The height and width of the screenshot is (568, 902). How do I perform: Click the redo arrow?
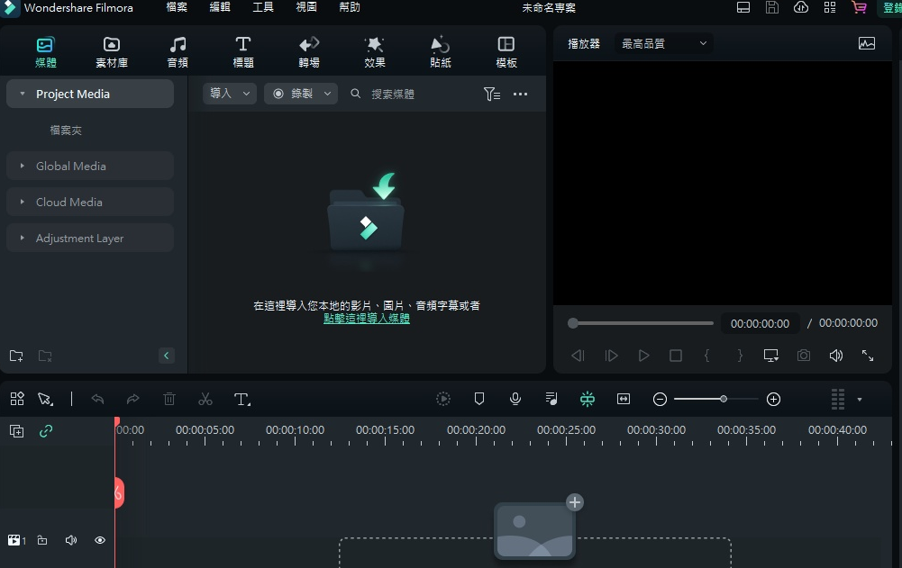(132, 399)
